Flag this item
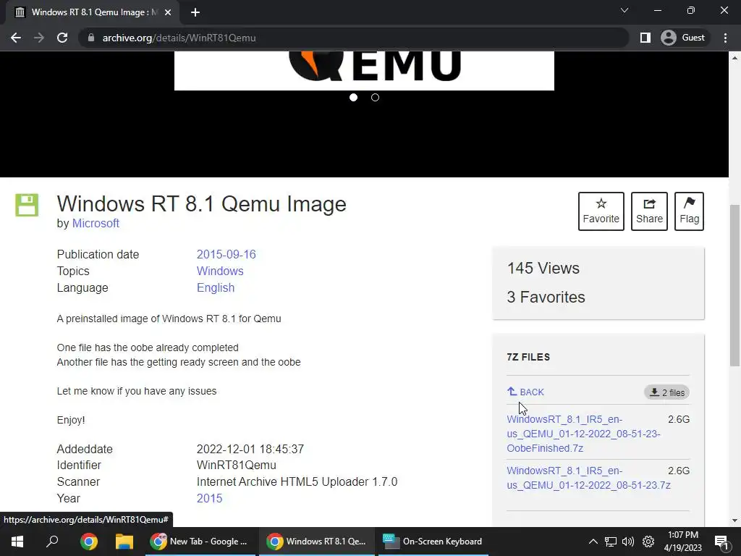Screen dimensions: 741x556 pos(689,211)
